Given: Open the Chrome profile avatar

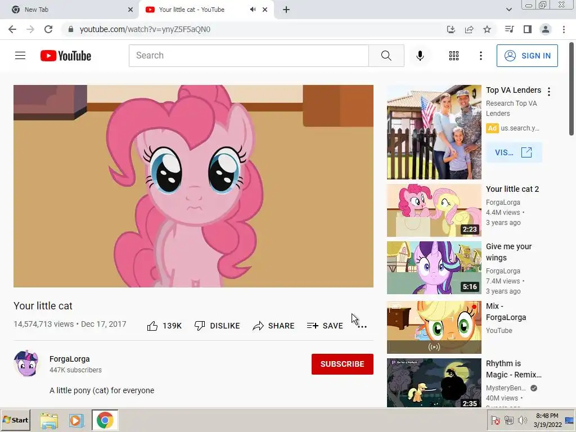Looking at the screenshot, I should pos(546,29).
